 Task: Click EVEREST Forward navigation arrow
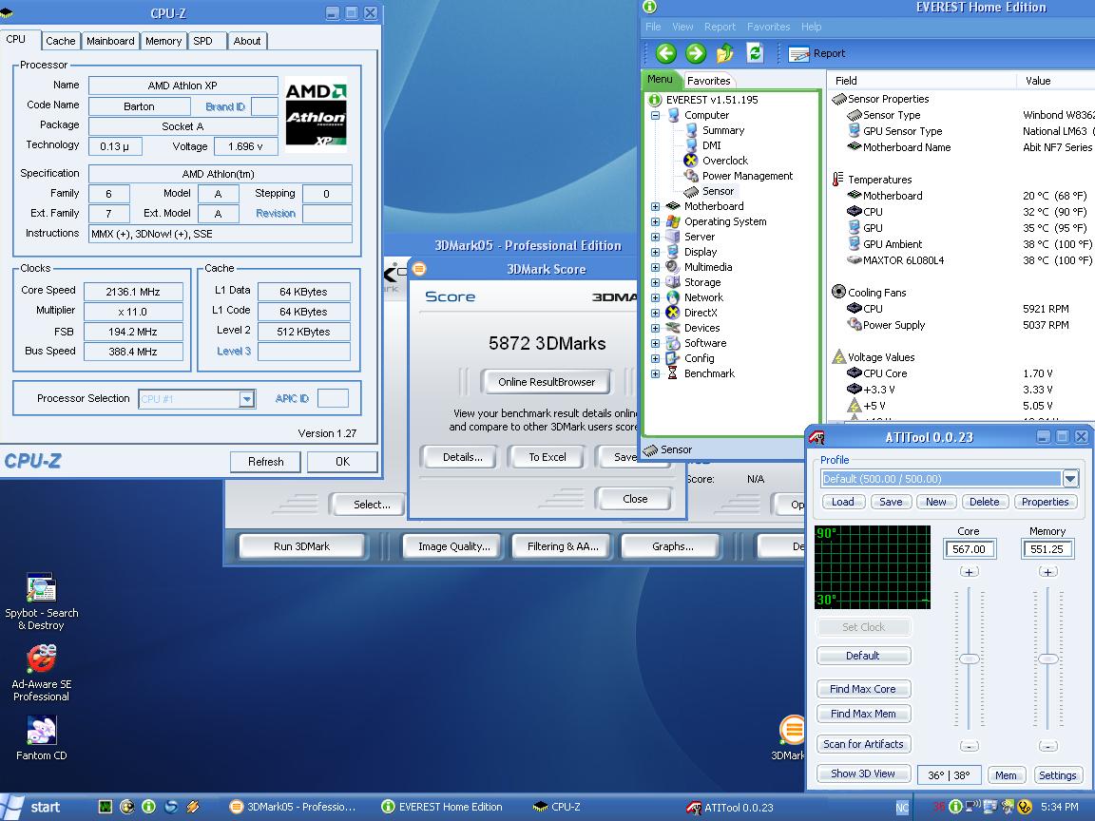click(x=696, y=53)
